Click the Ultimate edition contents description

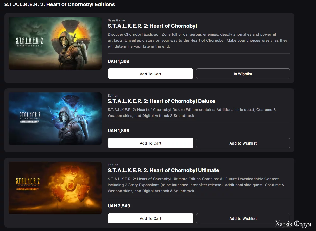click(196, 185)
